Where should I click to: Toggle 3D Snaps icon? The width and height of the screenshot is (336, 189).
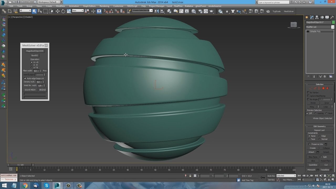pos(106,11)
